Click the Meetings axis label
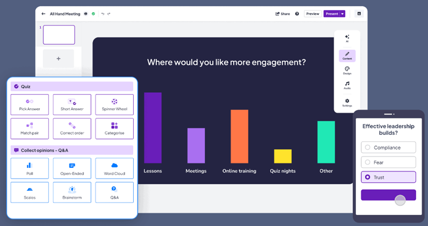428x226 pixels. tap(196, 171)
